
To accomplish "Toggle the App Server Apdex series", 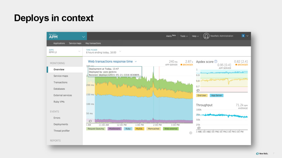I will click(x=216, y=95).
